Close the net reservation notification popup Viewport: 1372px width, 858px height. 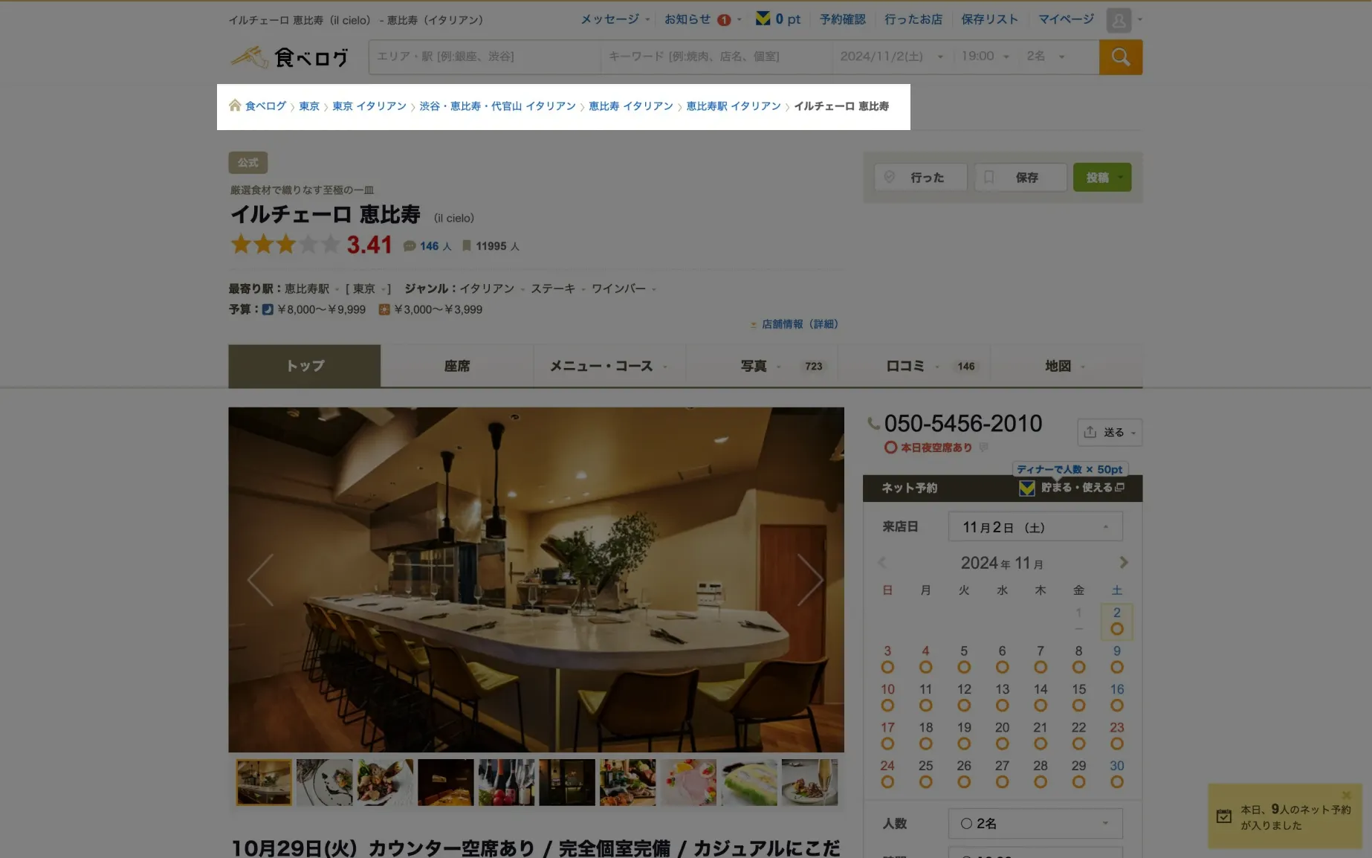tap(1346, 795)
